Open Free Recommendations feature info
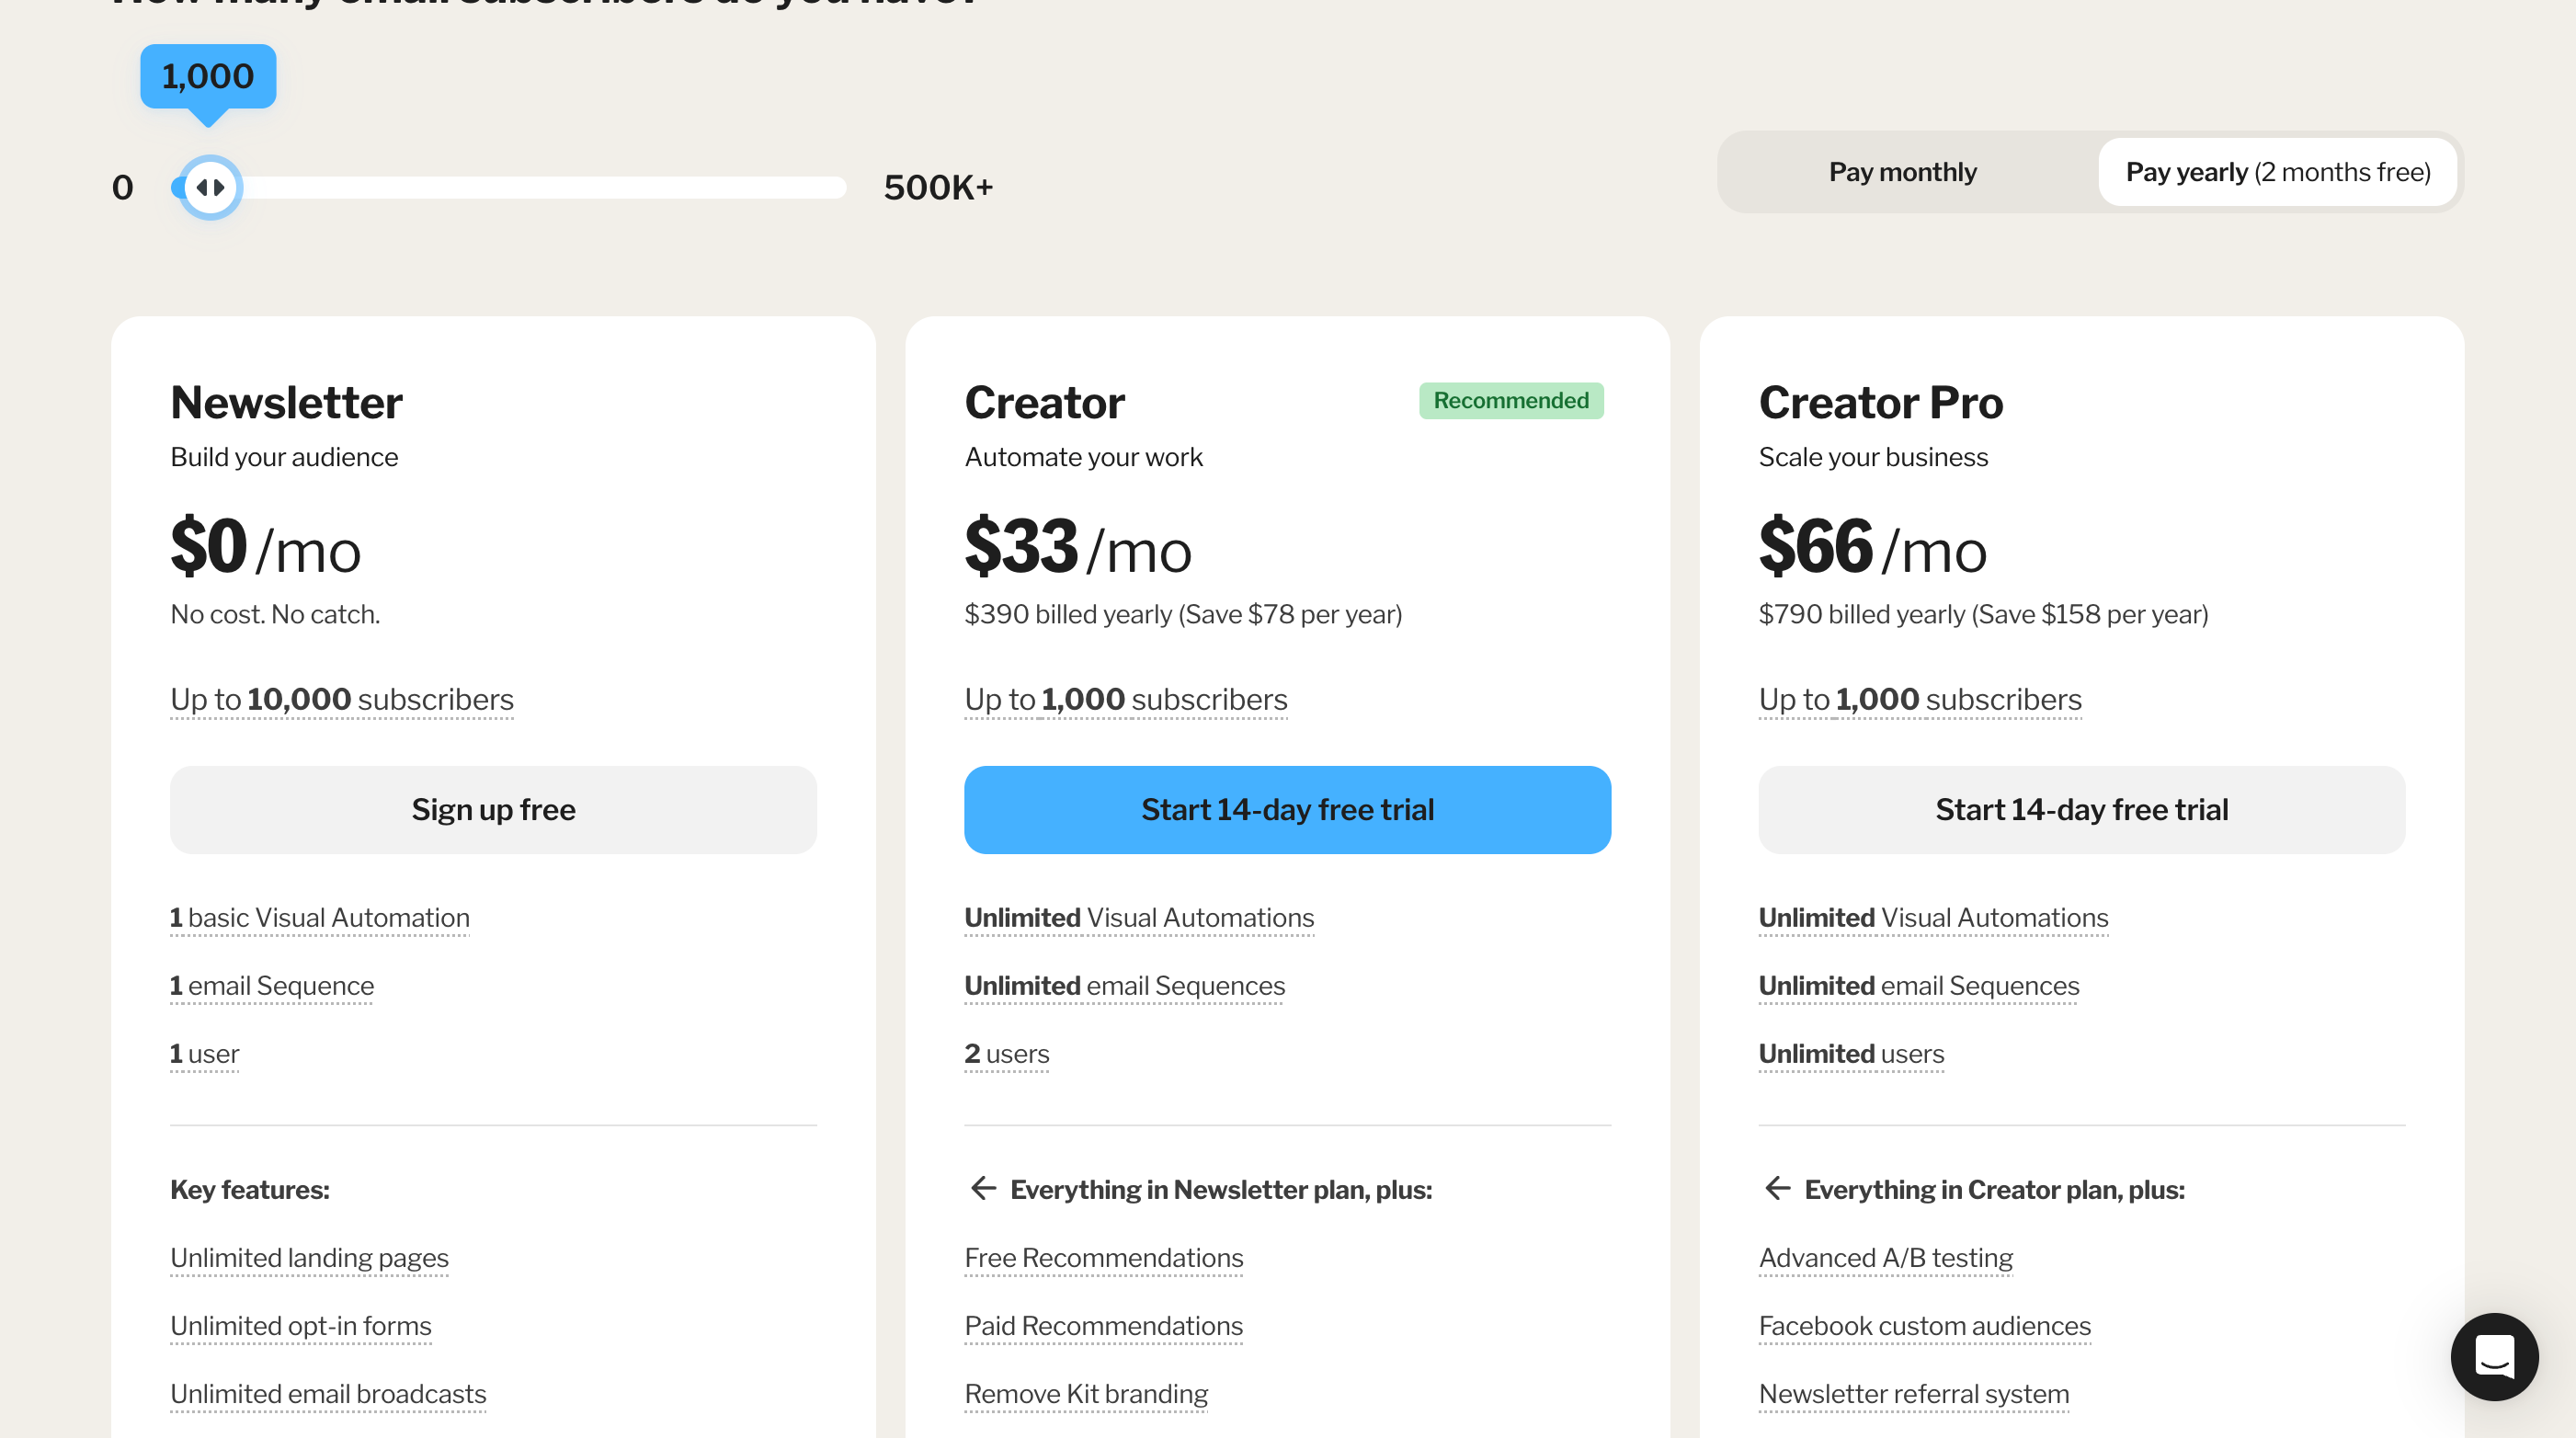 [x=1103, y=1257]
